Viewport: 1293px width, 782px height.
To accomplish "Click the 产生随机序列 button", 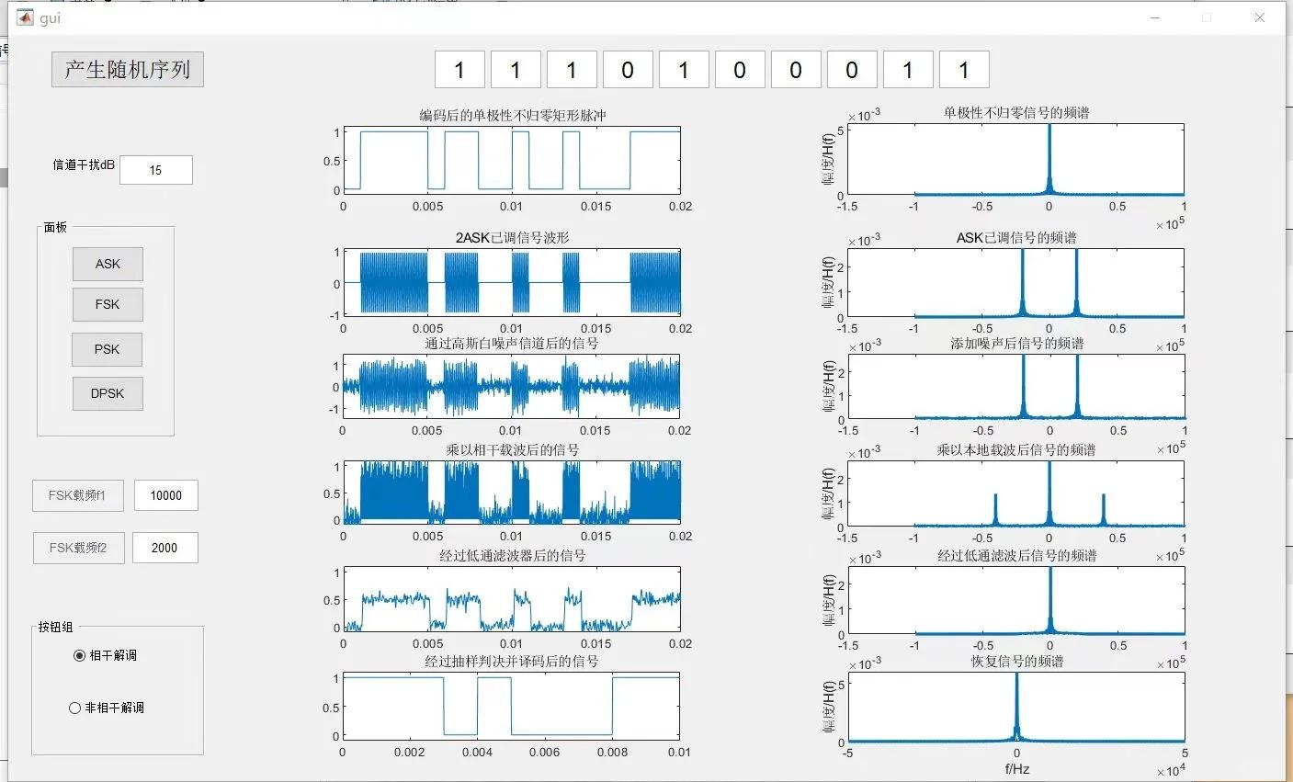I will coord(128,70).
